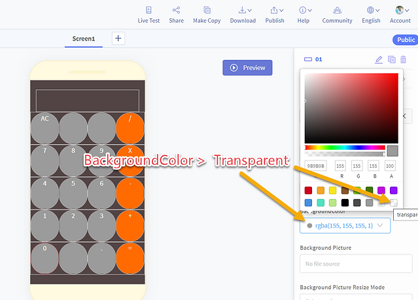
Task: Switch to the Screen1 tab
Action: [x=84, y=38]
